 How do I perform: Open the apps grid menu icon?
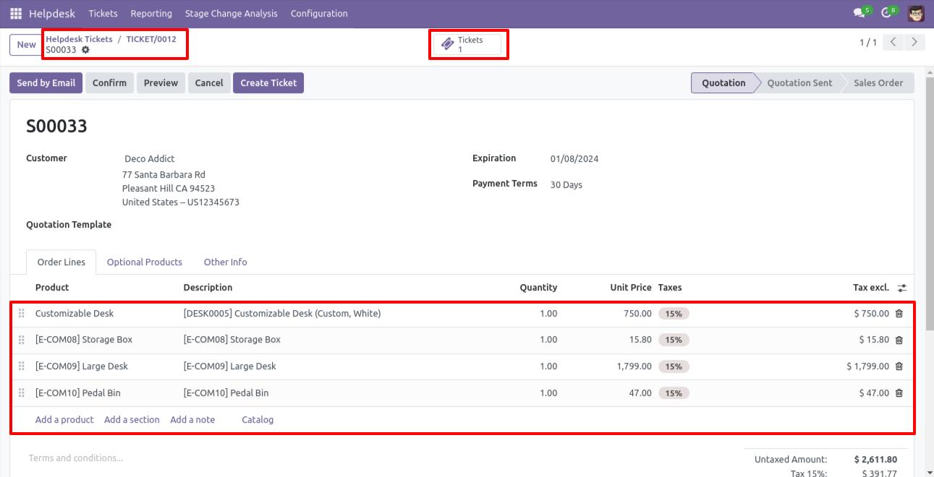pos(16,14)
